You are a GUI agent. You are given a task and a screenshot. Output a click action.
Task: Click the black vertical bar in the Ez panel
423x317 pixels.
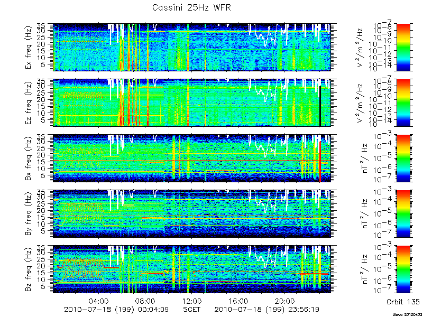tap(320, 106)
